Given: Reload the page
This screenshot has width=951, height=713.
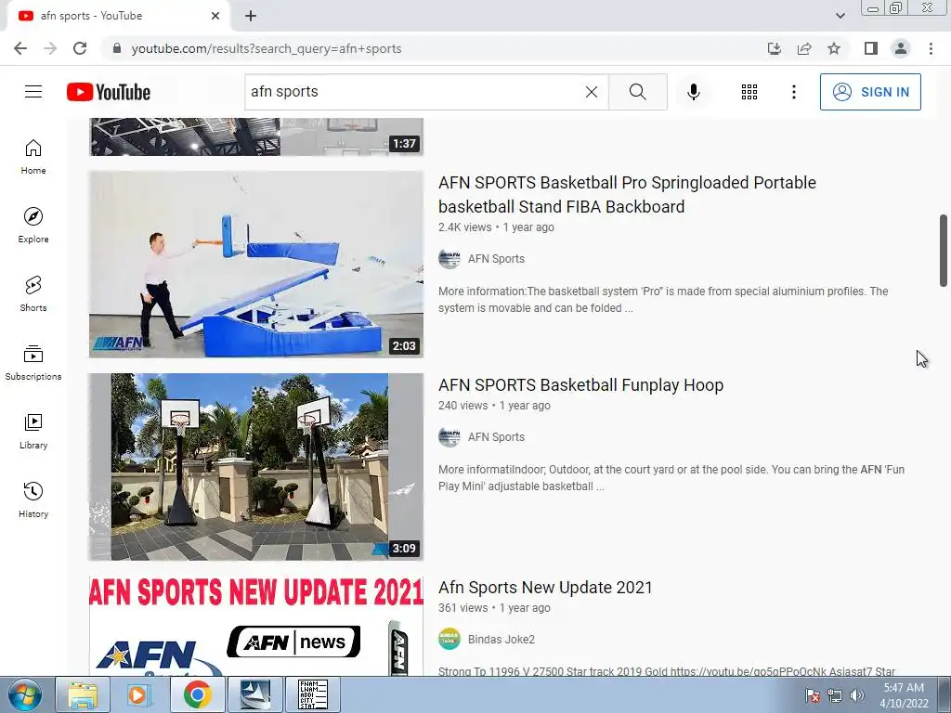Looking at the screenshot, I should click(x=80, y=48).
